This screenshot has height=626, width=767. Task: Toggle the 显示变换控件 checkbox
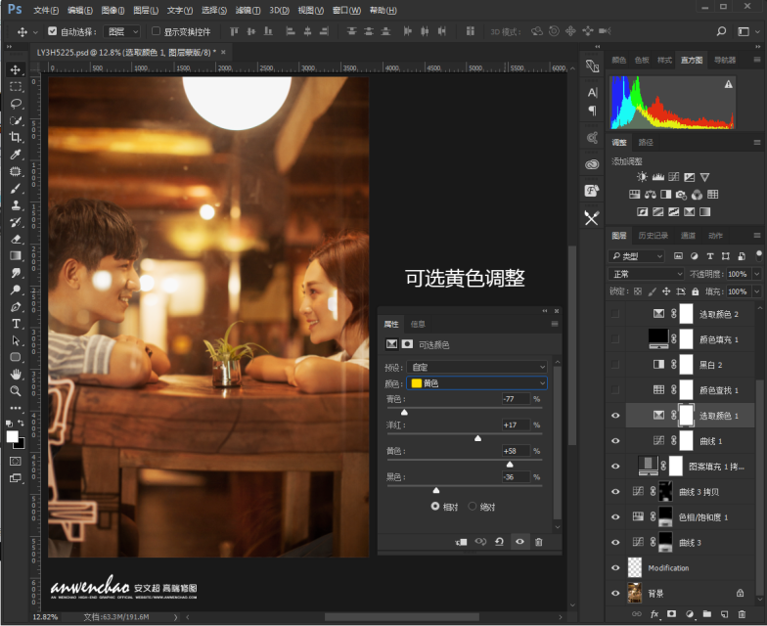click(156, 31)
